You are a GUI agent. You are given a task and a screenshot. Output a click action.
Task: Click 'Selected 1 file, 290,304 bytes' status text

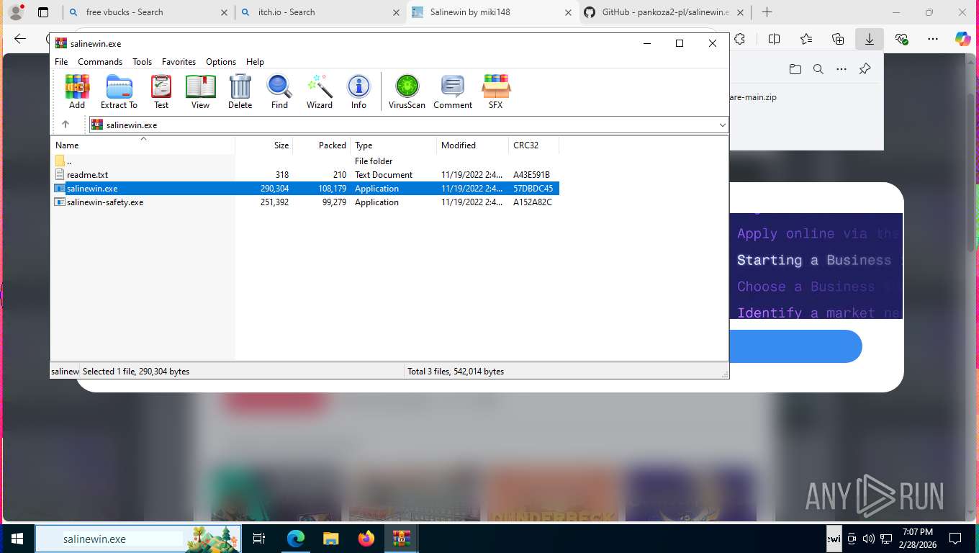click(x=136, y=372)
